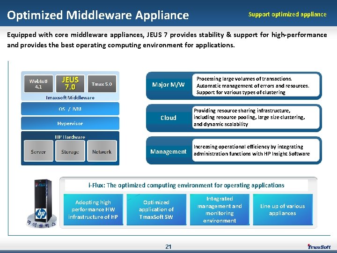The image size is (337, 253).
Task: Click page number 21
Action: [168, 246]
